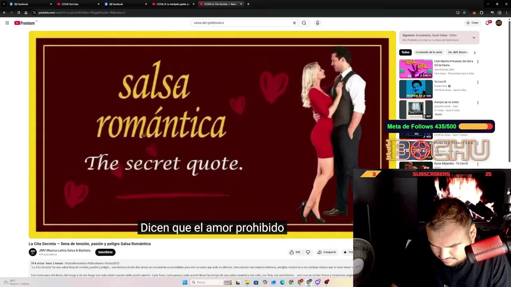This screenshot has height=287, width=511.
Task: Run search with the magnifier button
Action: click(x=304, y=23)
